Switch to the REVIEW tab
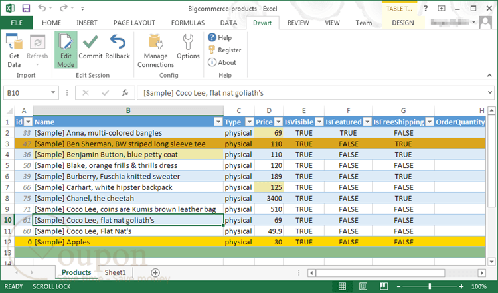This screenshot has width=498, height=293. pyautogui.click(x=298, y=23)
